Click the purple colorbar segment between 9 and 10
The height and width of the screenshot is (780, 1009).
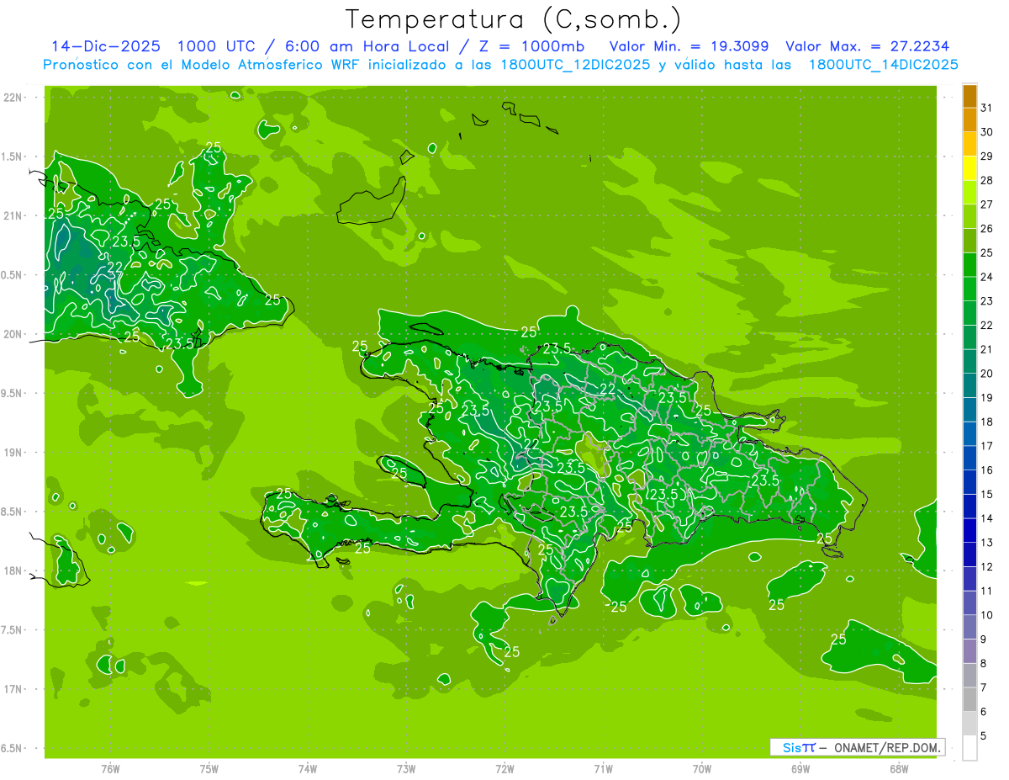[969, 627]
